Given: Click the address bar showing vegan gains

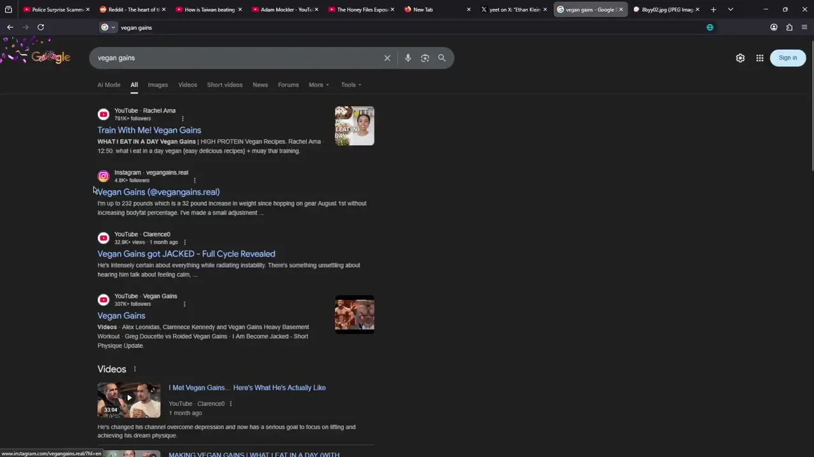Looking at the screenshot, I should pos(407,27).
